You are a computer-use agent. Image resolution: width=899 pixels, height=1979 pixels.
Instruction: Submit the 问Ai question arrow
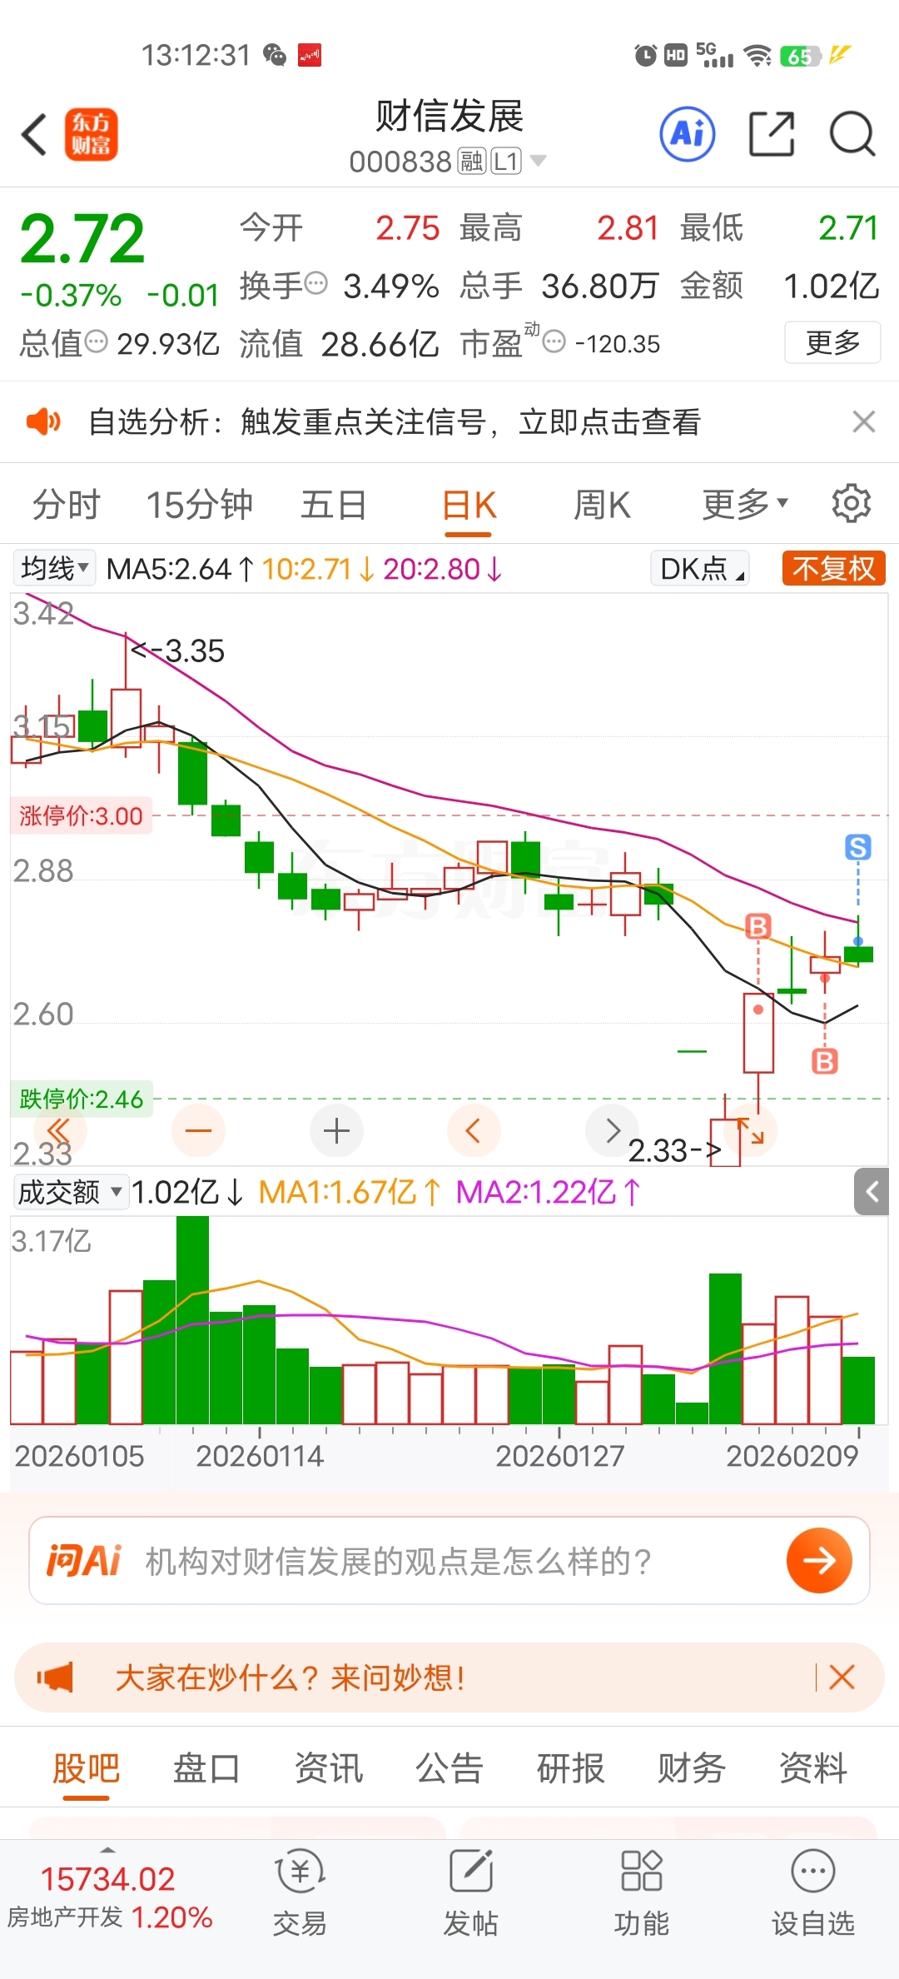click(819, 1560)
